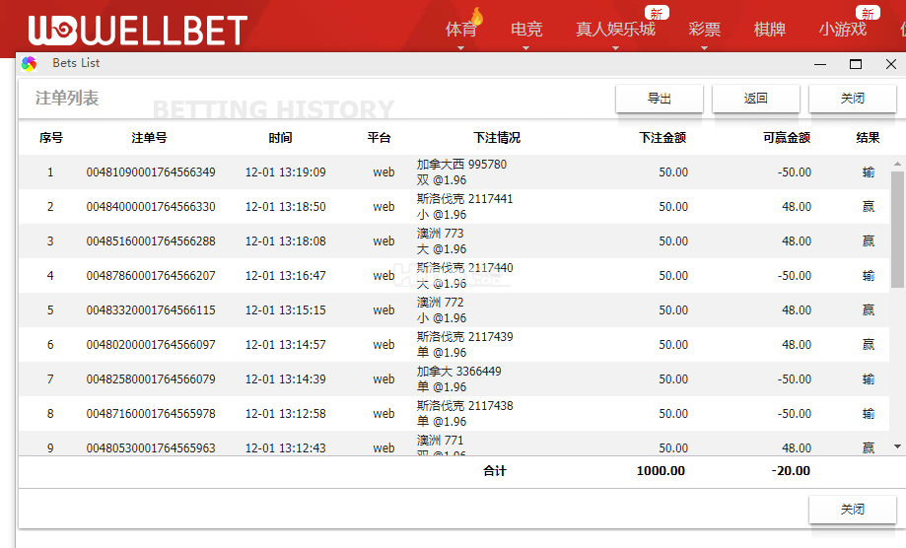Click the 输 result in row 4
The width and height of the screenshot is (906, 548).
point(868,276)
